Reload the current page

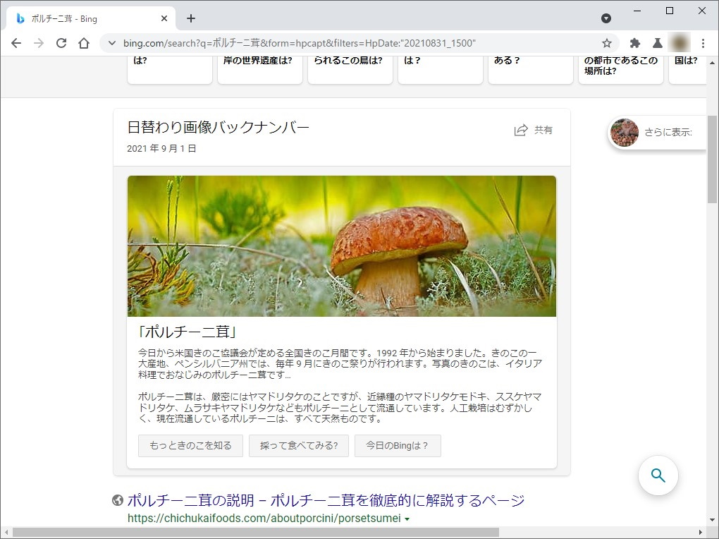coord(61,43)
